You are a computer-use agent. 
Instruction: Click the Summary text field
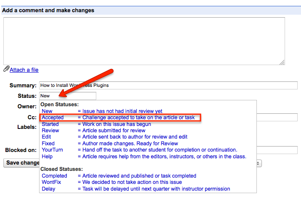coord(168,85)
